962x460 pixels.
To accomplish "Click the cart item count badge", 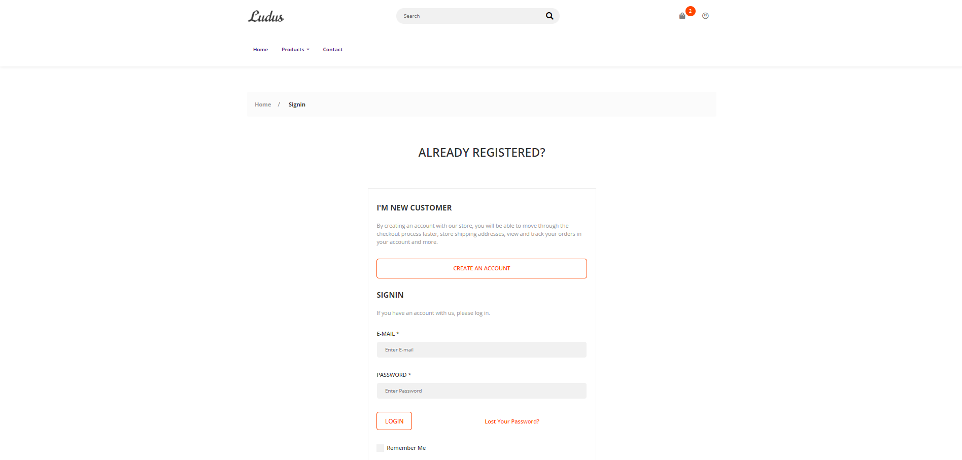I will pyautogui.click(x=690, y=11).
